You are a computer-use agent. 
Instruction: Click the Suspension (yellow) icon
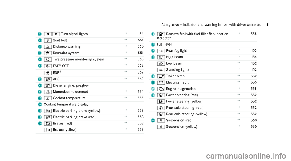(x=161, y=127)
